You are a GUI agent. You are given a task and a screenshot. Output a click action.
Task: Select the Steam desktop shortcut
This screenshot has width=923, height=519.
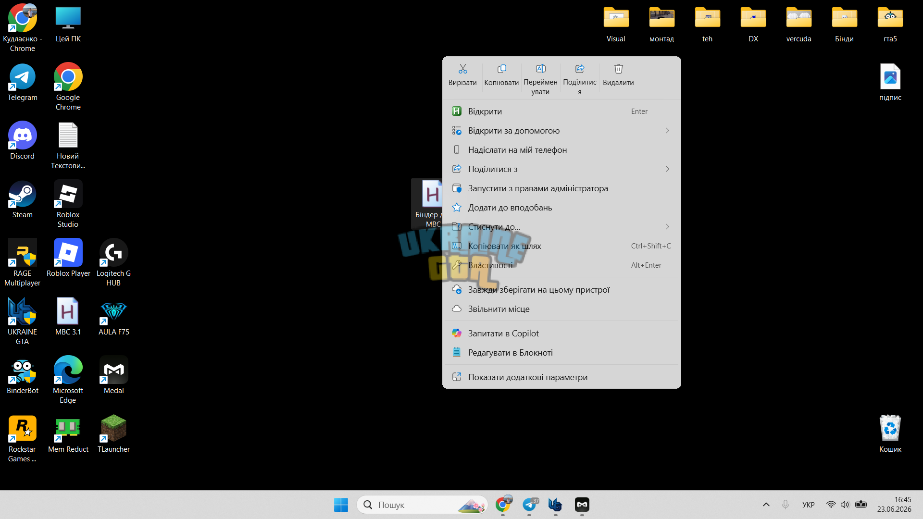coord(22,200)
